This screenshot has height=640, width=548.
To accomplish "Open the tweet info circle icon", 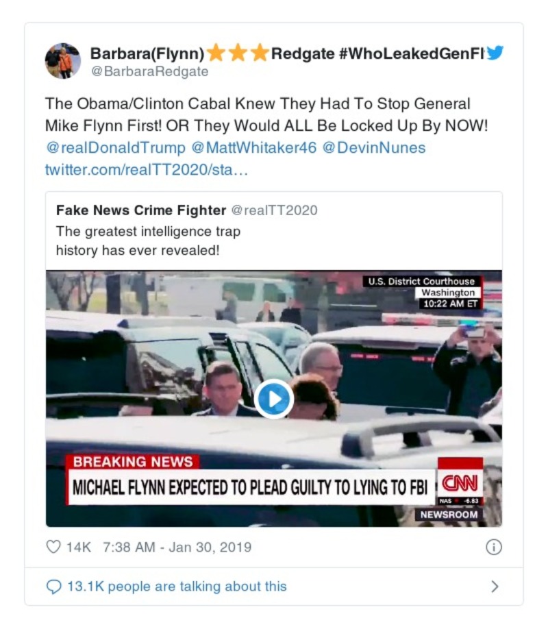I will pyautogui.click(x=493, y=547).
